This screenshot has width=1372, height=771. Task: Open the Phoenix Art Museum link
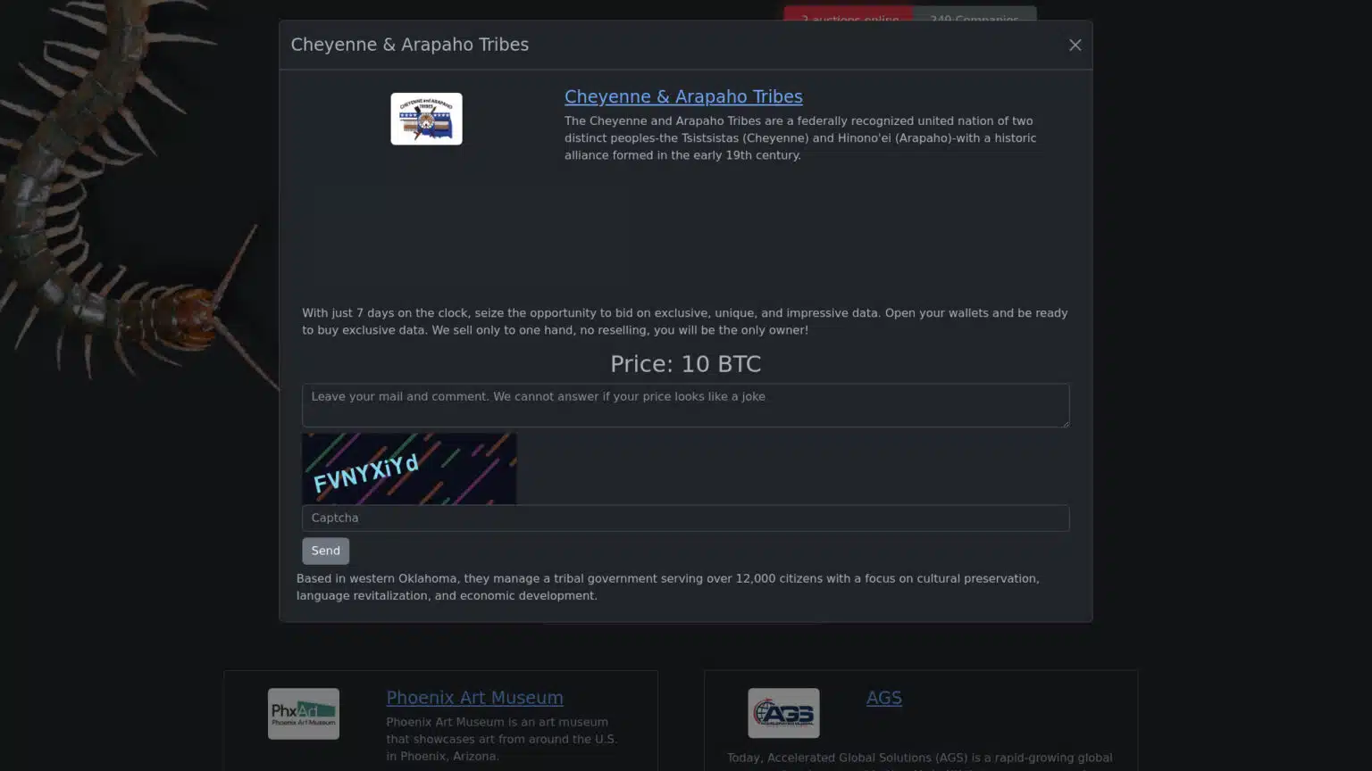[474, 698]
